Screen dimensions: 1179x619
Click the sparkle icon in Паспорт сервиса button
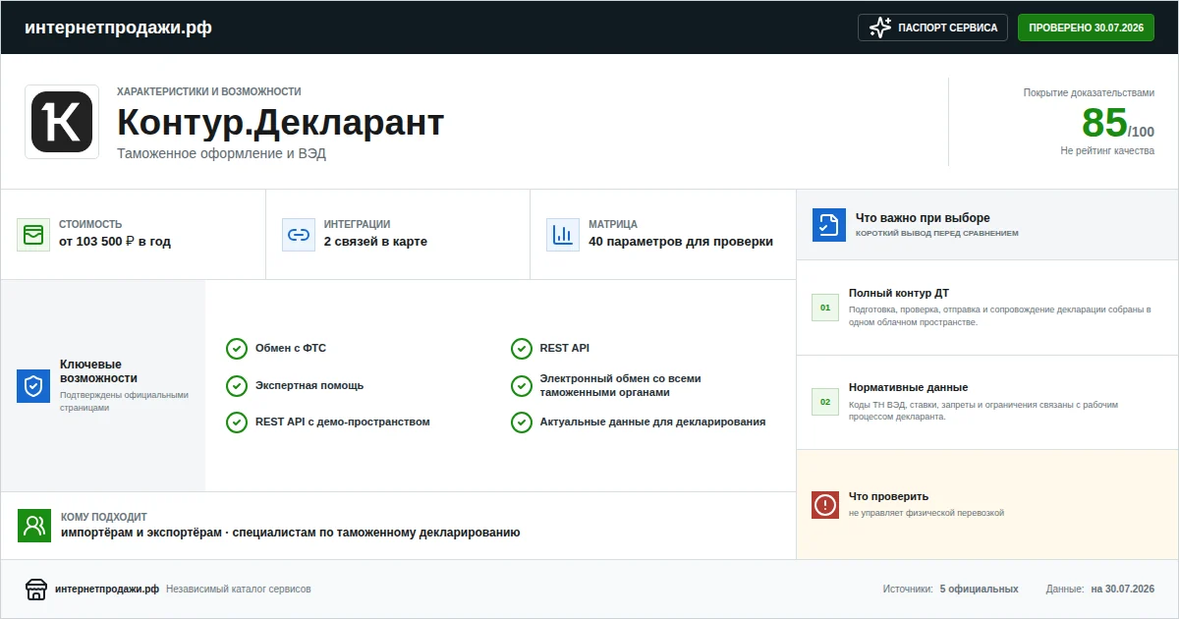(880, 28)
